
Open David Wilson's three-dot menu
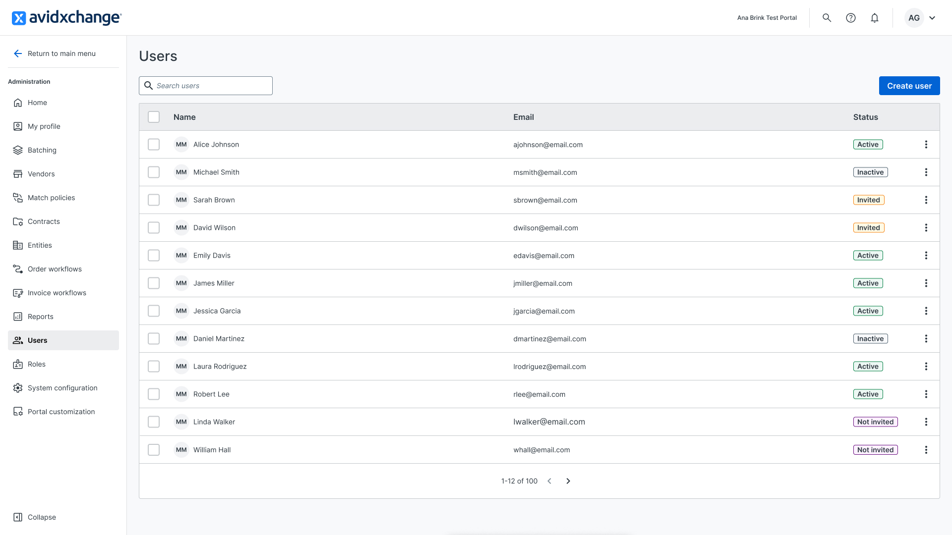point(926,228)
